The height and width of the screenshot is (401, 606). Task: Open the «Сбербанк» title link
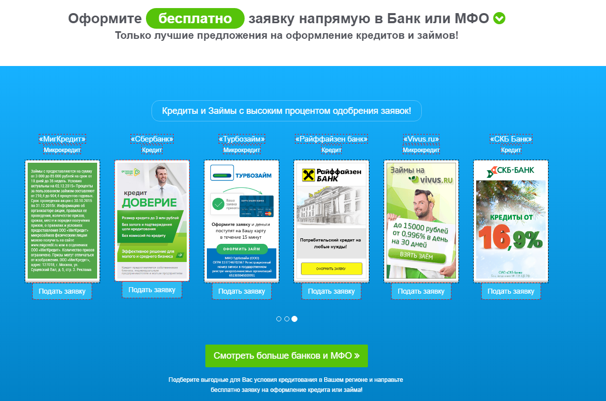pyautogui.click(x=152, y=139)
